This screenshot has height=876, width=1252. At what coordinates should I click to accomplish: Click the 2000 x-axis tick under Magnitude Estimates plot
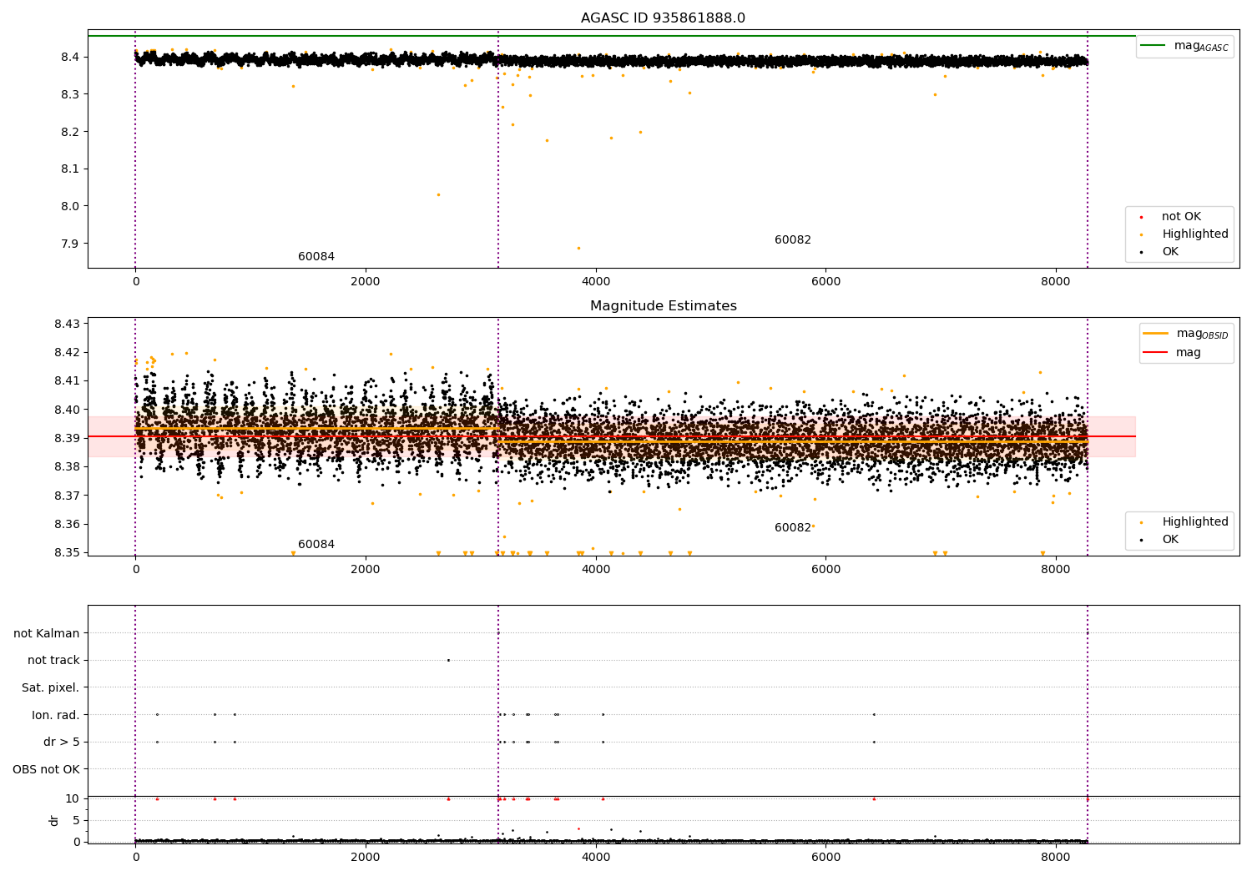pyautogui.click(x=366, y=570)
